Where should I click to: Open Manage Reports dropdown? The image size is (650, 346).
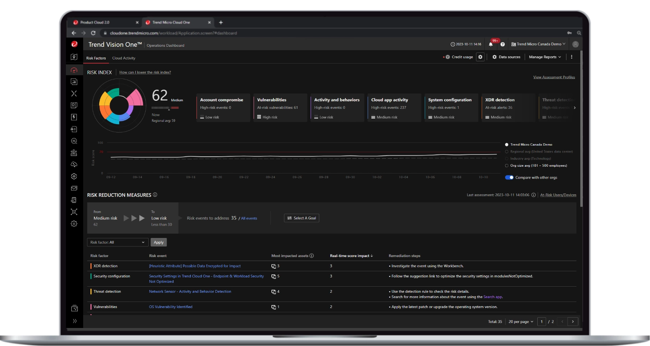pos(545,57)
